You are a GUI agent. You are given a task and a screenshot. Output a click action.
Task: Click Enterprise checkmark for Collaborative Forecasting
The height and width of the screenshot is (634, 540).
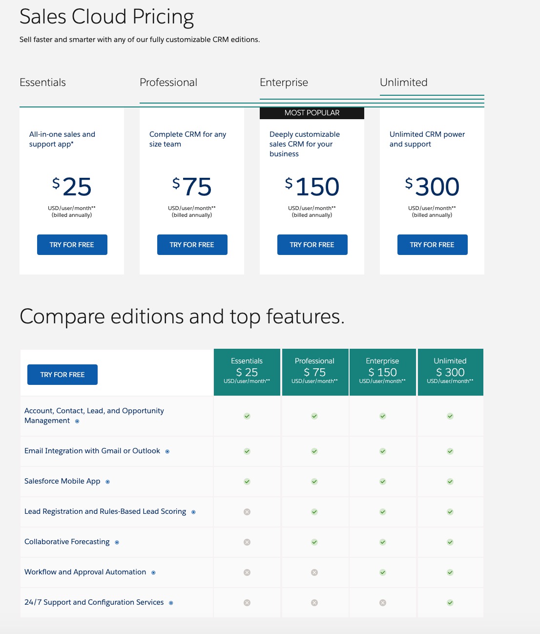(x=383, y=542)
